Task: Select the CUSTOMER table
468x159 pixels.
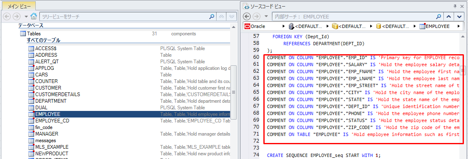Action: [48, 88]
